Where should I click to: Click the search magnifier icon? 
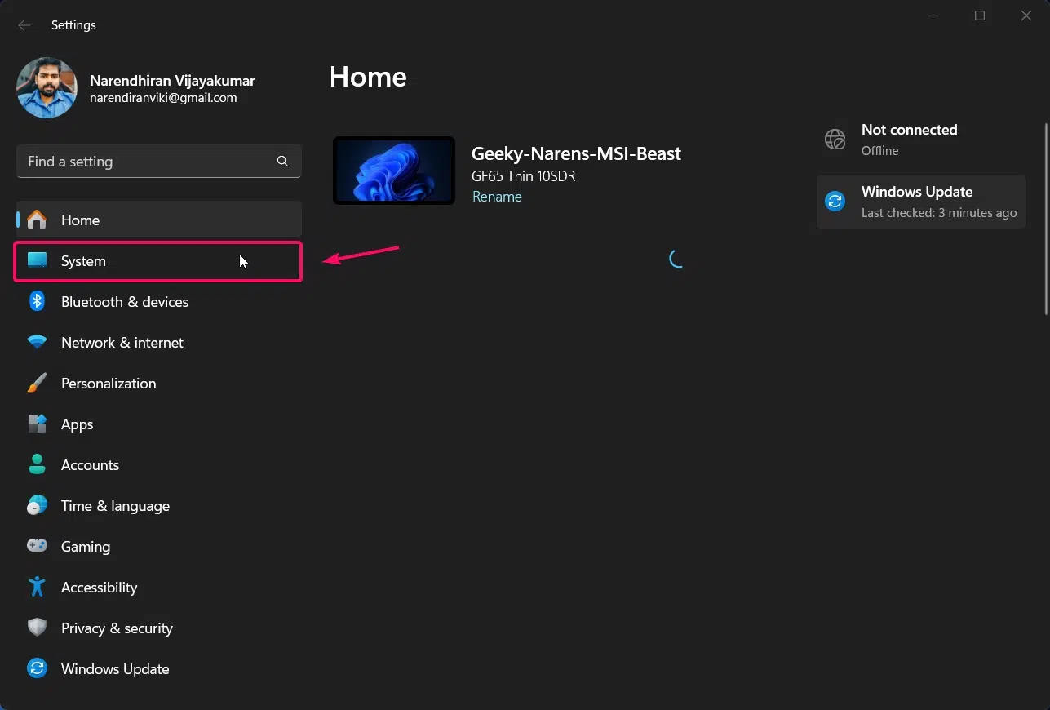point(282,162)
